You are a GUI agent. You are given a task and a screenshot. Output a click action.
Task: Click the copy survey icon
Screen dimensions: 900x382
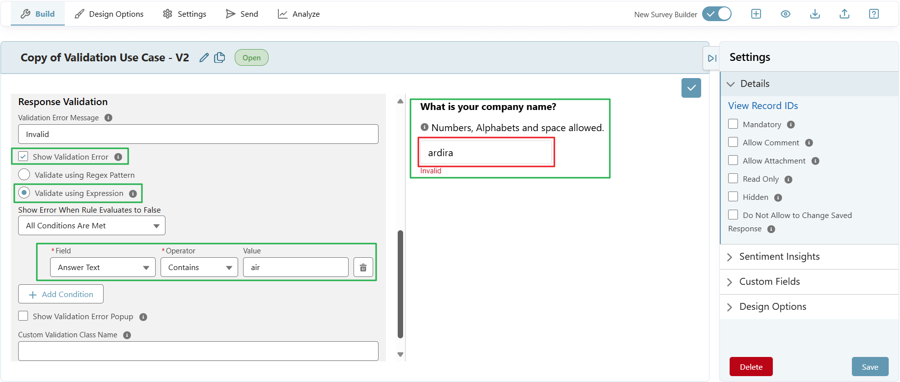pos(219,57)
